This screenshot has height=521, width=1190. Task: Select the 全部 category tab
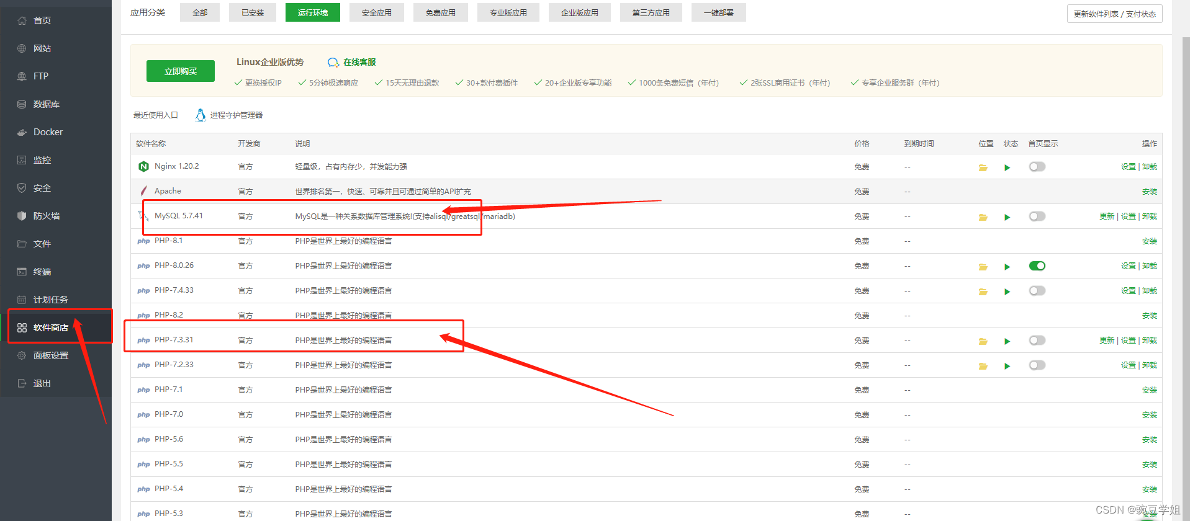pos(200,12)
